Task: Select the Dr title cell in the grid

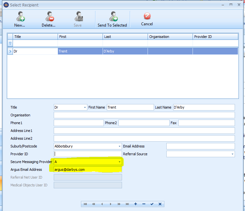Action: (x=35, y=51)
